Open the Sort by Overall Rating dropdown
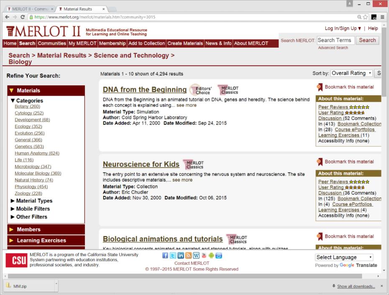Image resolution: width=389 pixels, height=295 pixels. (x=351, y=73)
